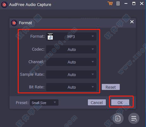Click the MP3 file type thumbnail icon
Image resolution: width=146 pixels, height=127 pixels.
50,36
